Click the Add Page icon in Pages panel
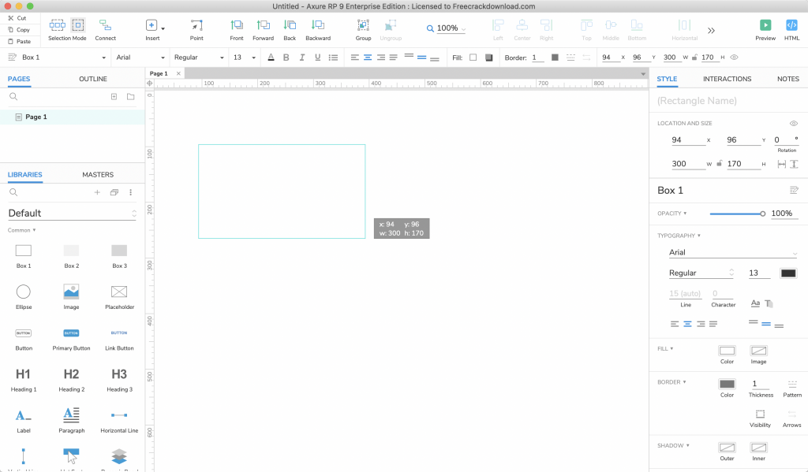This screenshot has height=472, width=808. pos(114,97)
